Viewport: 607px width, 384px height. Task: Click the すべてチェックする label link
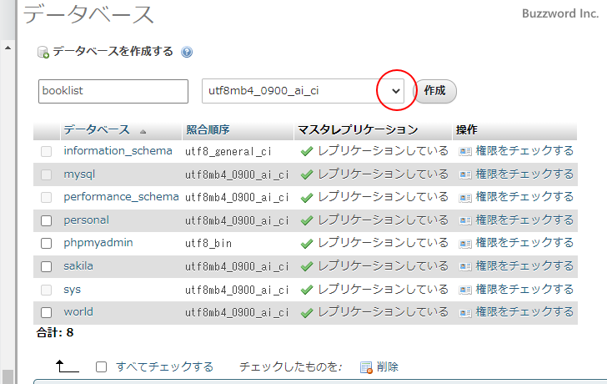[x=165, y=367]
